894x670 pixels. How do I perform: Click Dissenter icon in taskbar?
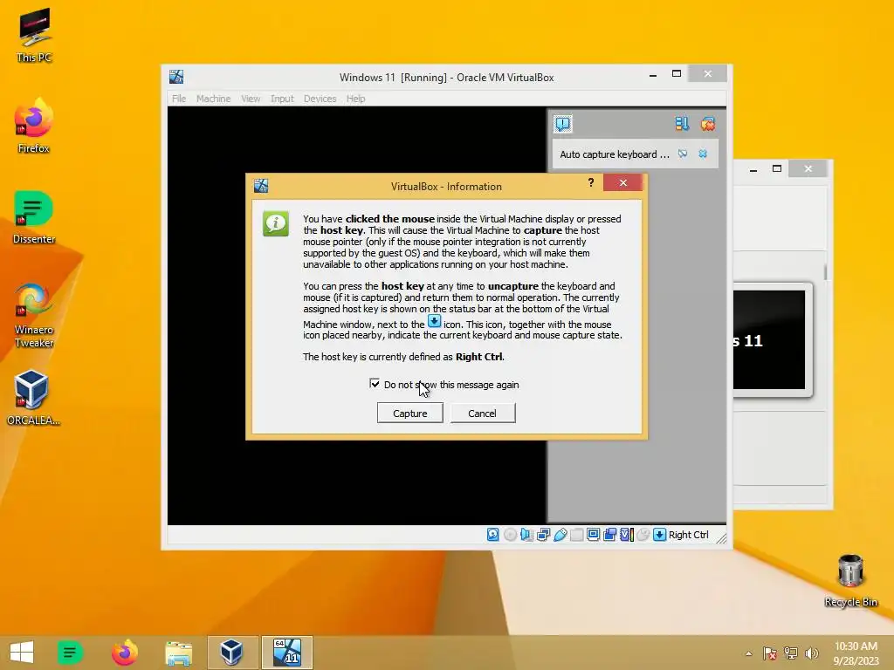point(70,653)
